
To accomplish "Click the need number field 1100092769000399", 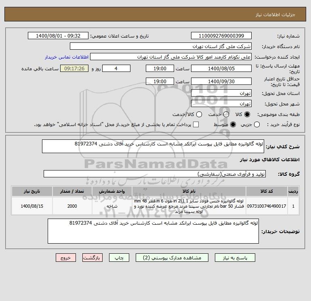I will 221,36.
